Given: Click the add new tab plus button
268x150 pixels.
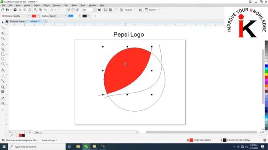Looking at the screenshot, I should 46,21.
